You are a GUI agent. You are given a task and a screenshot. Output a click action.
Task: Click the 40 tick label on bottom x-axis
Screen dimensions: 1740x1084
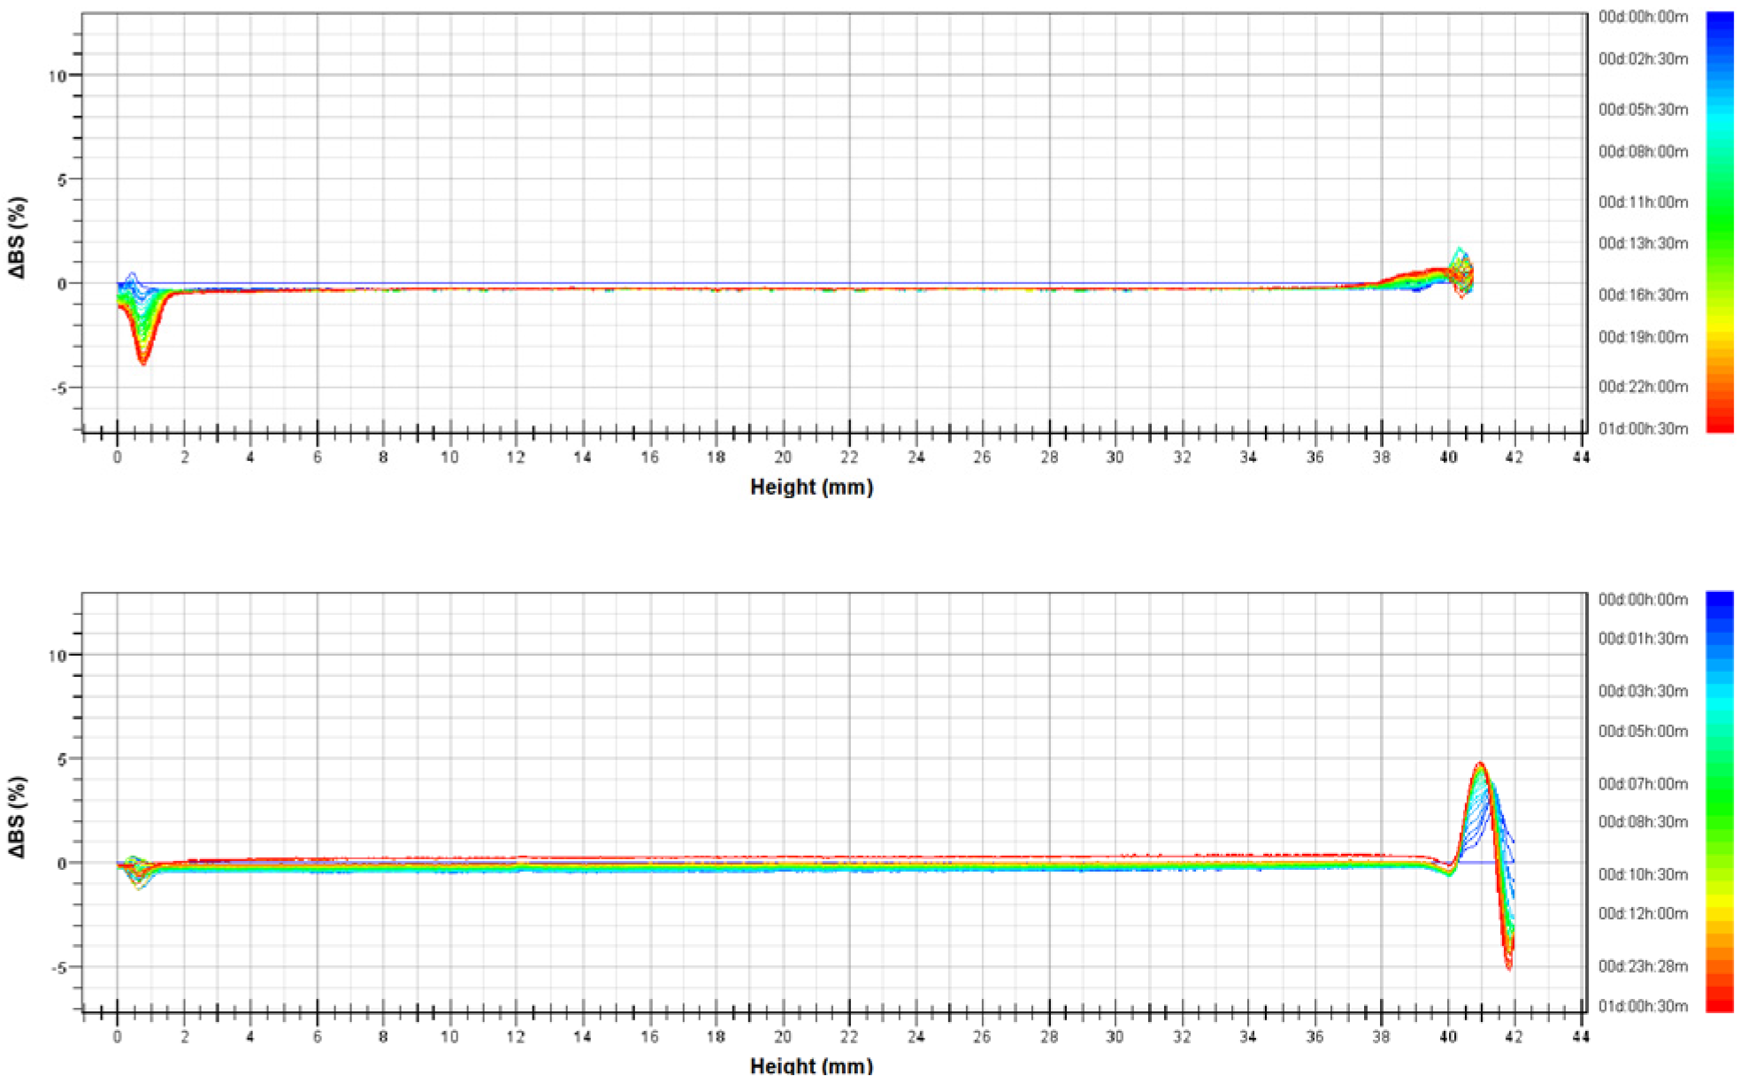[x=1448, y=1036]
